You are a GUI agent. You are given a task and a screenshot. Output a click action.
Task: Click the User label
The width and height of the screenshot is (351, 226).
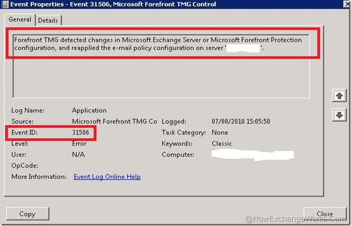click(x=19, y=154)
